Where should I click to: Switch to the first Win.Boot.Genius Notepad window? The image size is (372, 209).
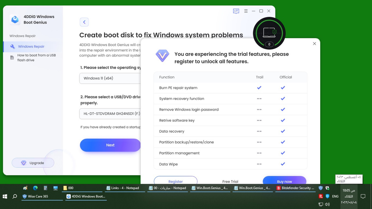point(210,188)
